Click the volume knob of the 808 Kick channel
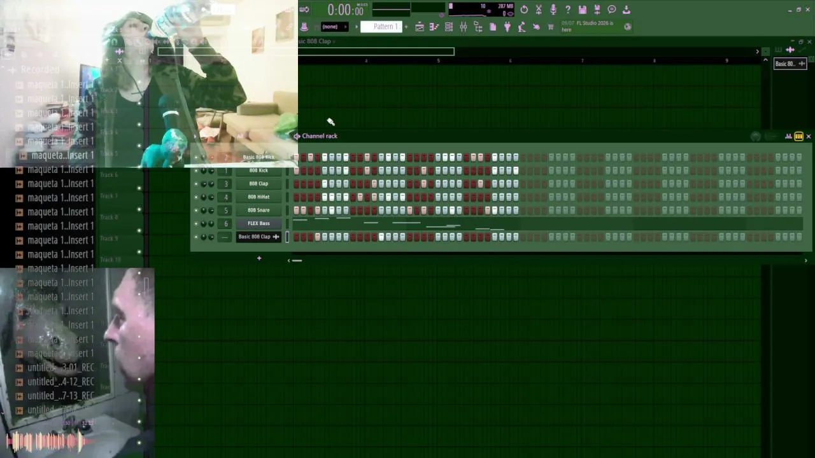This screenshot has width=815, height=458. (x=211, y=170)
